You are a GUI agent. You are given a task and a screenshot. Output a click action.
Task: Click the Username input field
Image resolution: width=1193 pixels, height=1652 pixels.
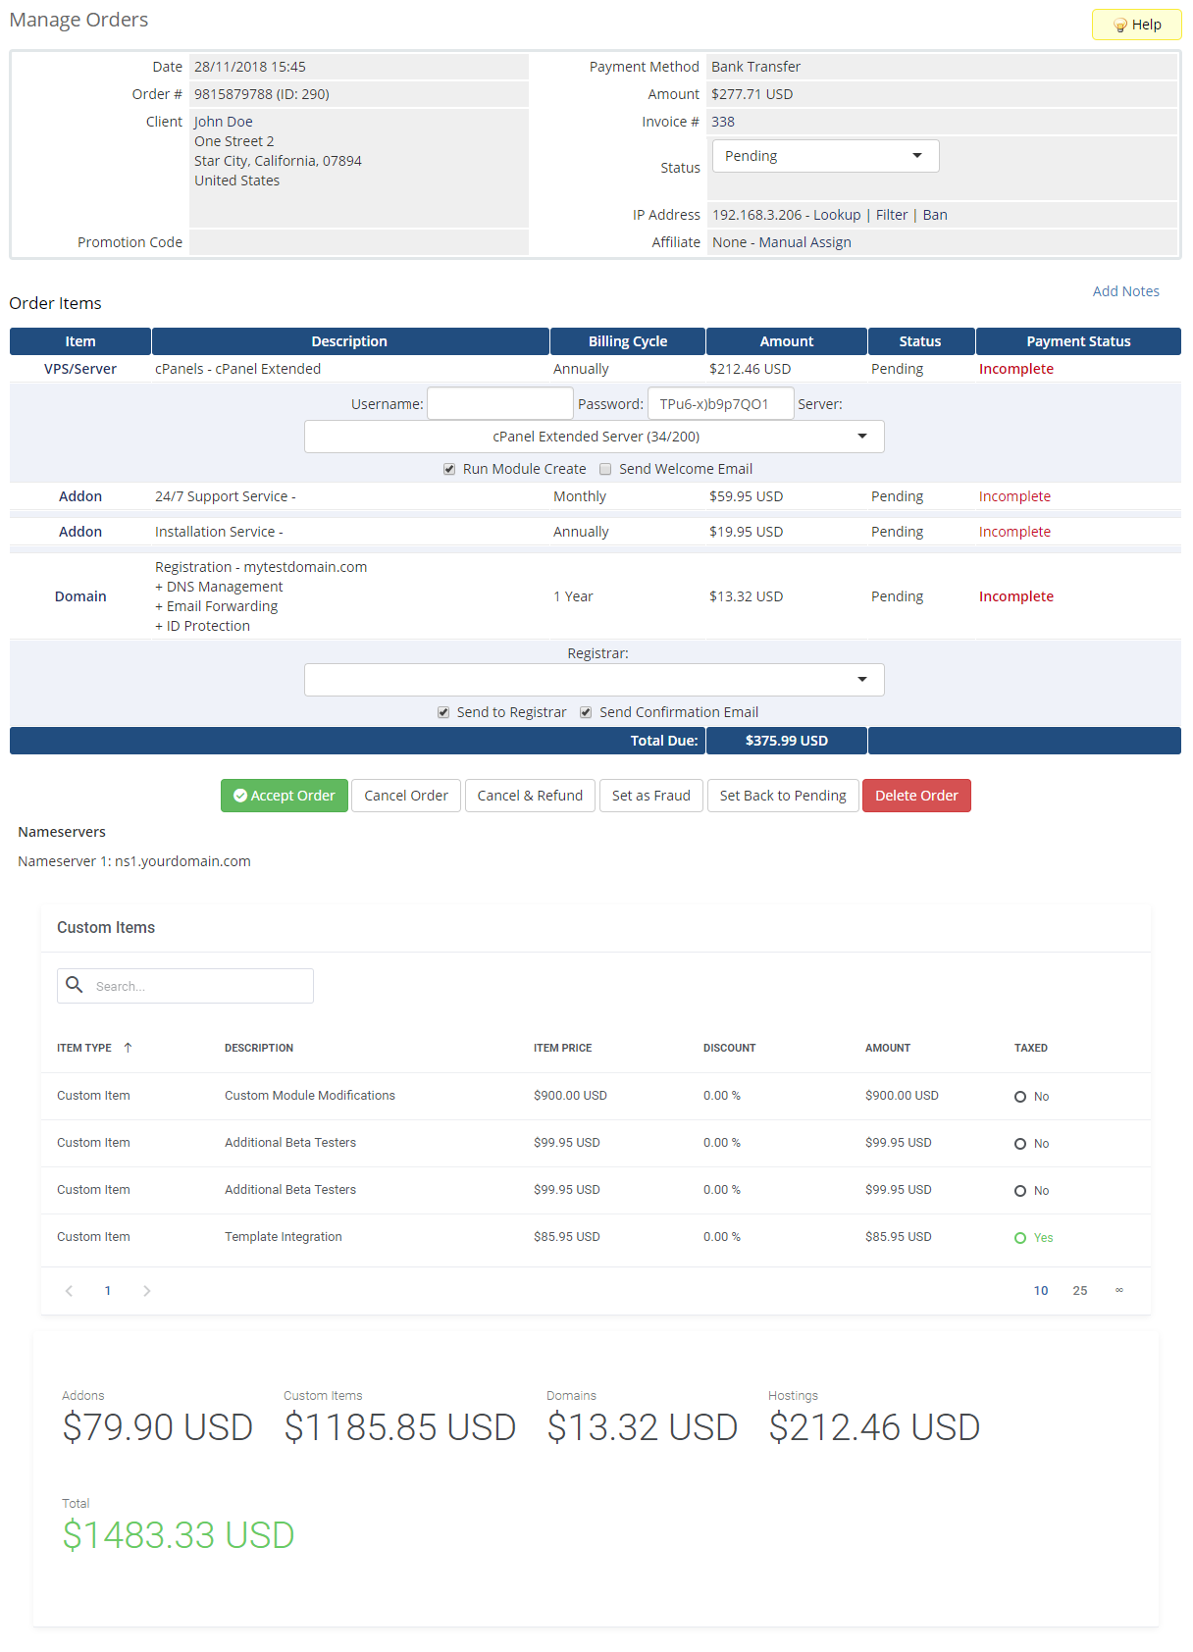pyautogui.click(x=500, y=403)
